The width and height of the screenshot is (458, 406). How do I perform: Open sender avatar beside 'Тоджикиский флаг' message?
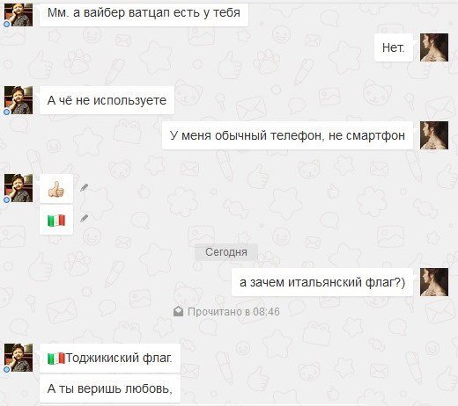pyautogui.click(x=18, y=358)
